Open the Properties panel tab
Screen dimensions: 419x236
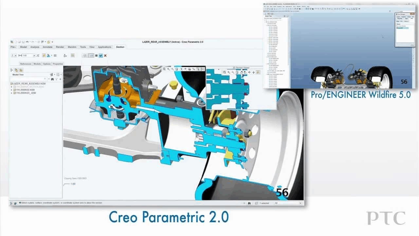coord(58,64)
